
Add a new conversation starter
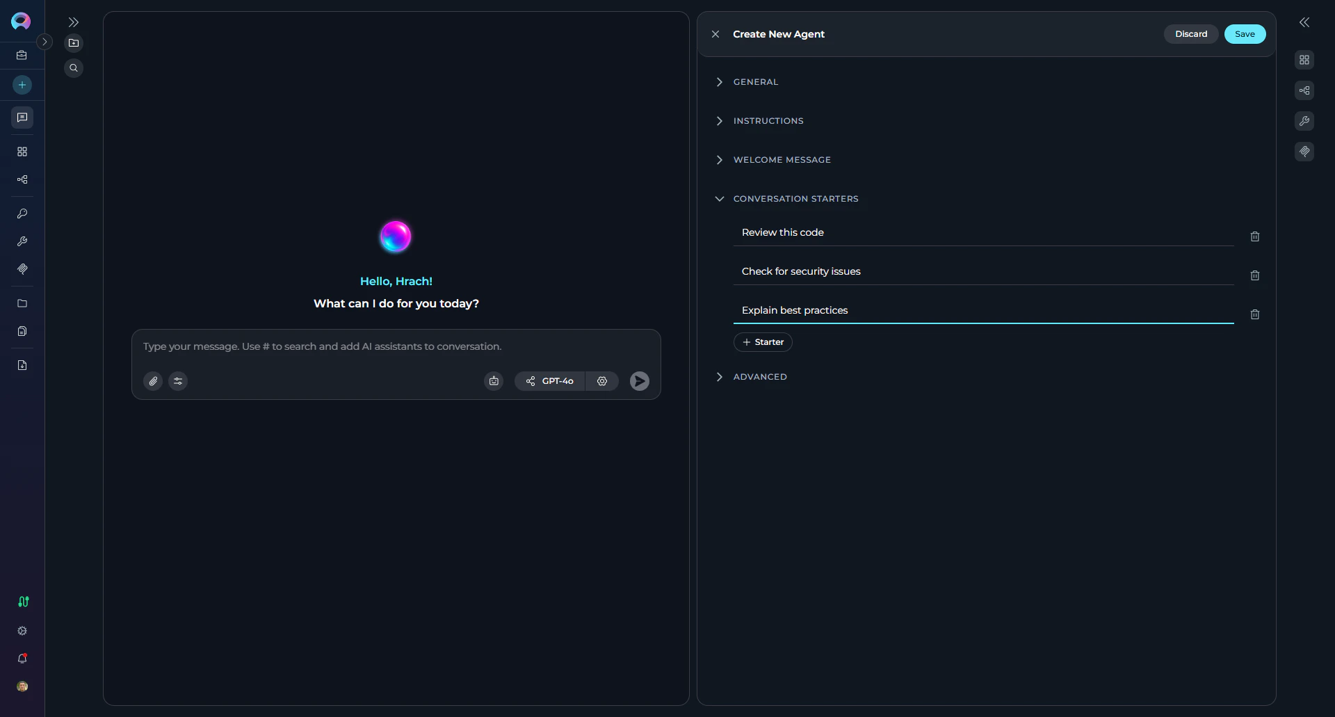[762, 341]
